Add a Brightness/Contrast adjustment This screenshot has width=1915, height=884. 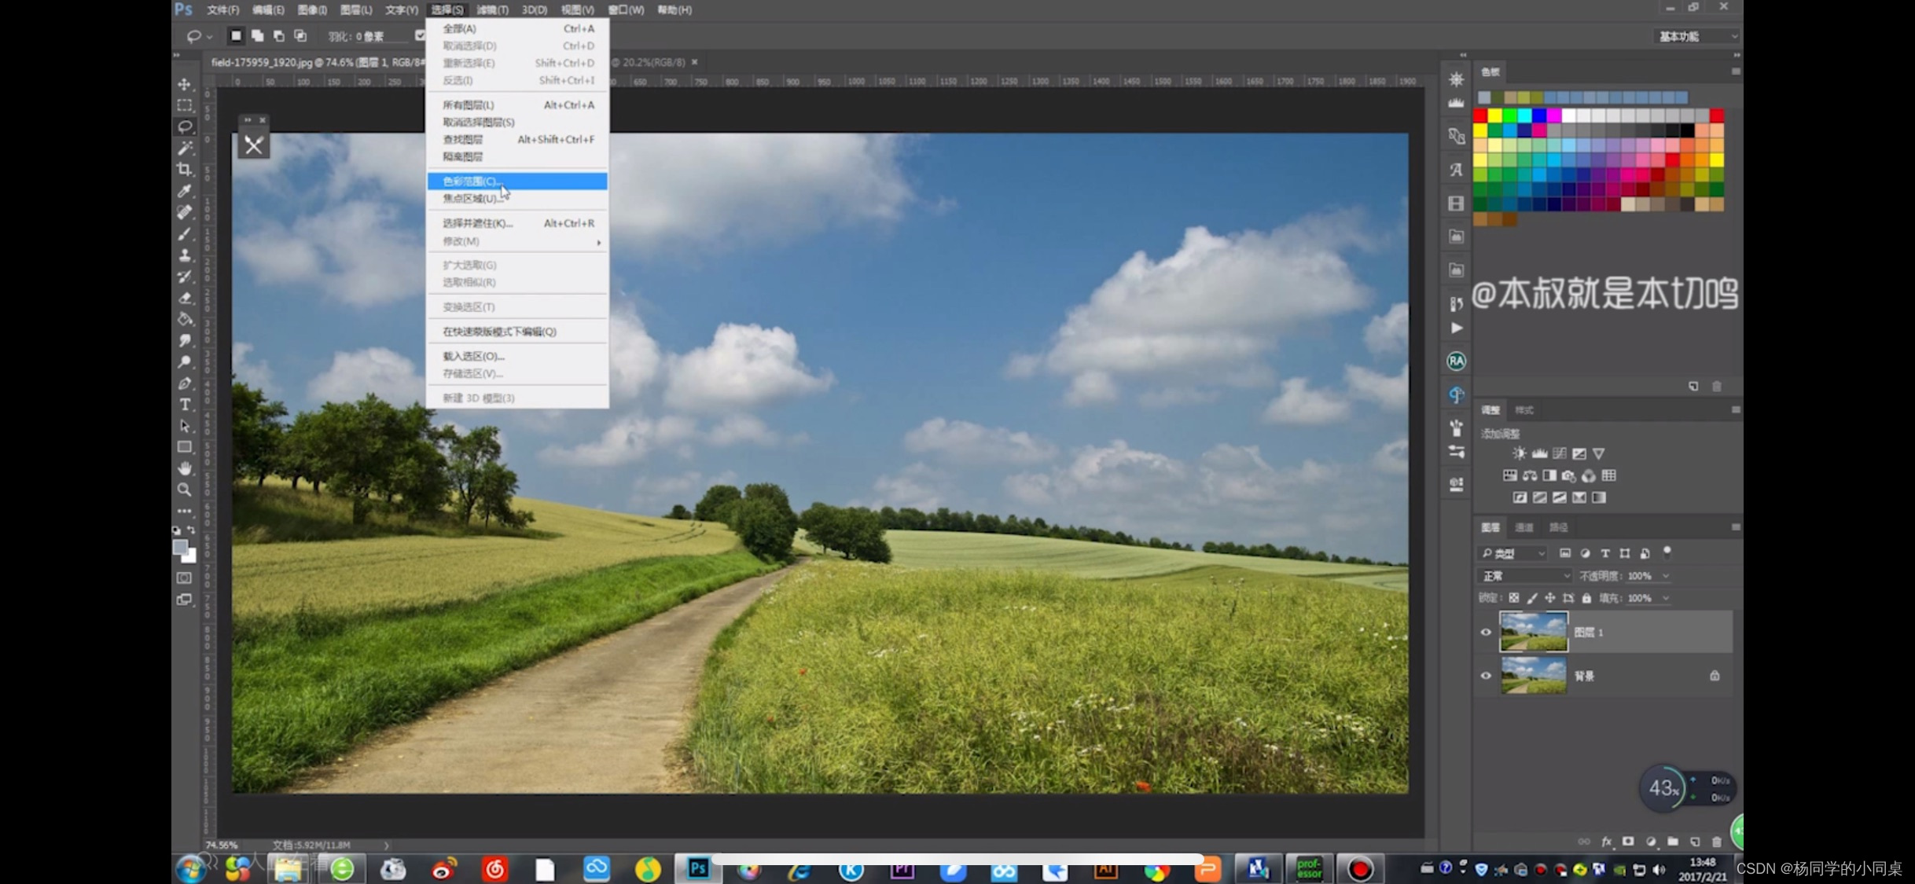1519,453
